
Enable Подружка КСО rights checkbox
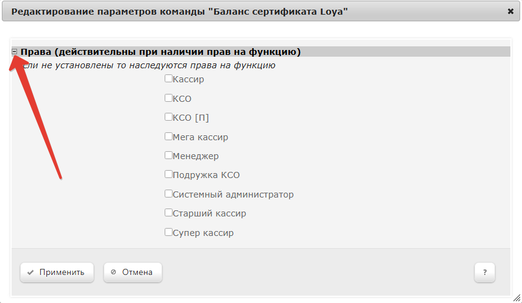(x=168, y=174)
